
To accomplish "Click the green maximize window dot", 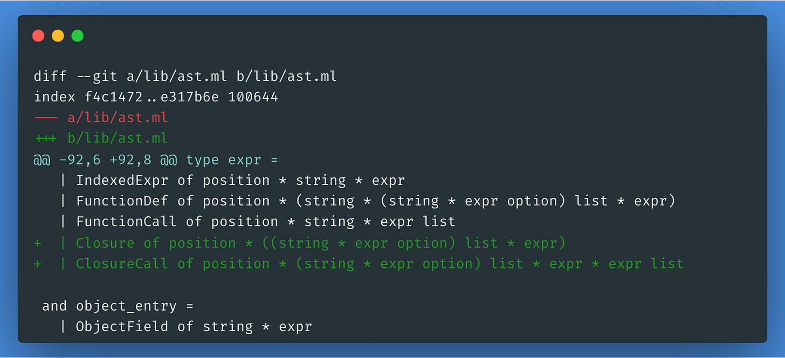I will 78,36.
